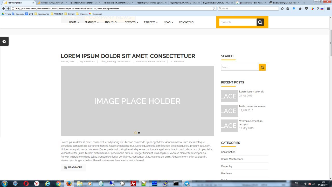Screen dimensions: 332x187
Task: Open recent post 'Nulla consequat massa'
Action: [252, 106]
